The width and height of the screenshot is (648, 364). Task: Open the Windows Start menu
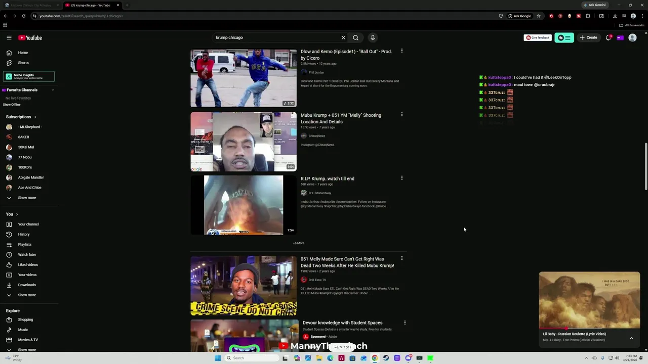pos(218,358)
